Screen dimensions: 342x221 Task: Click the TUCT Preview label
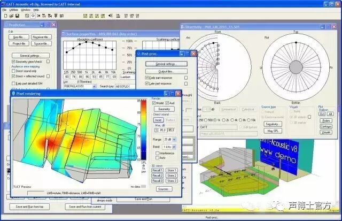coord(22,187)
